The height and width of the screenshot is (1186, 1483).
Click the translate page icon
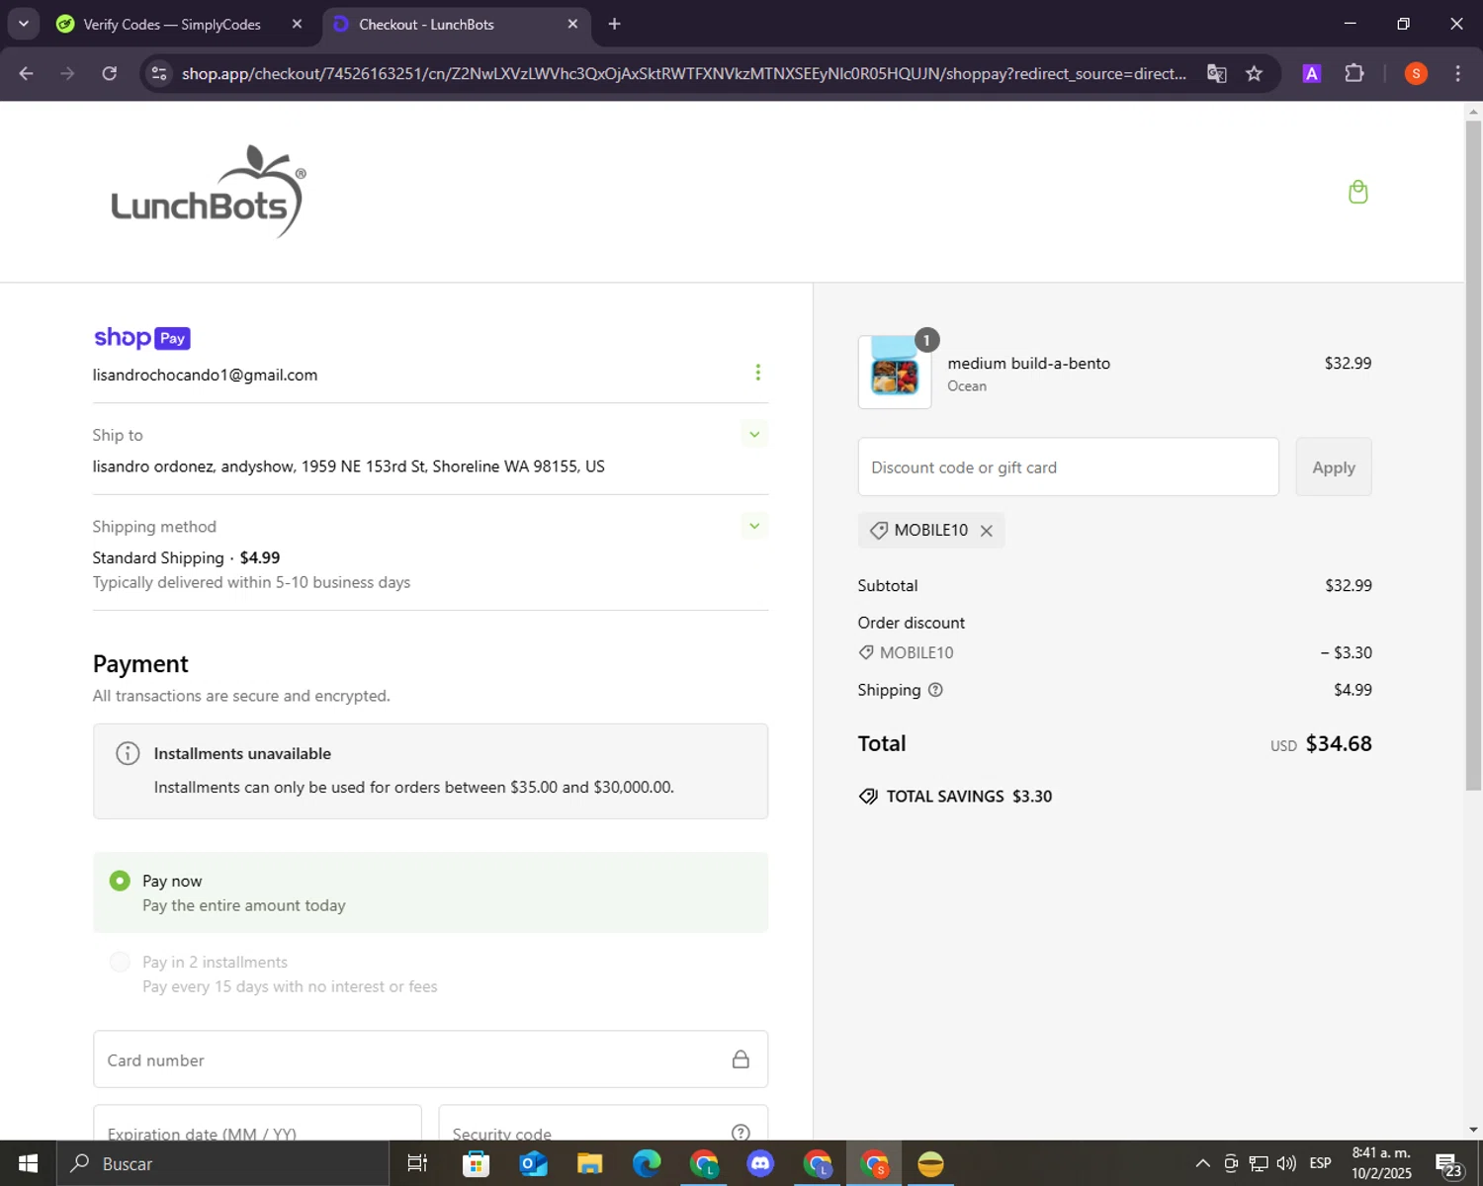(1217, 74)
